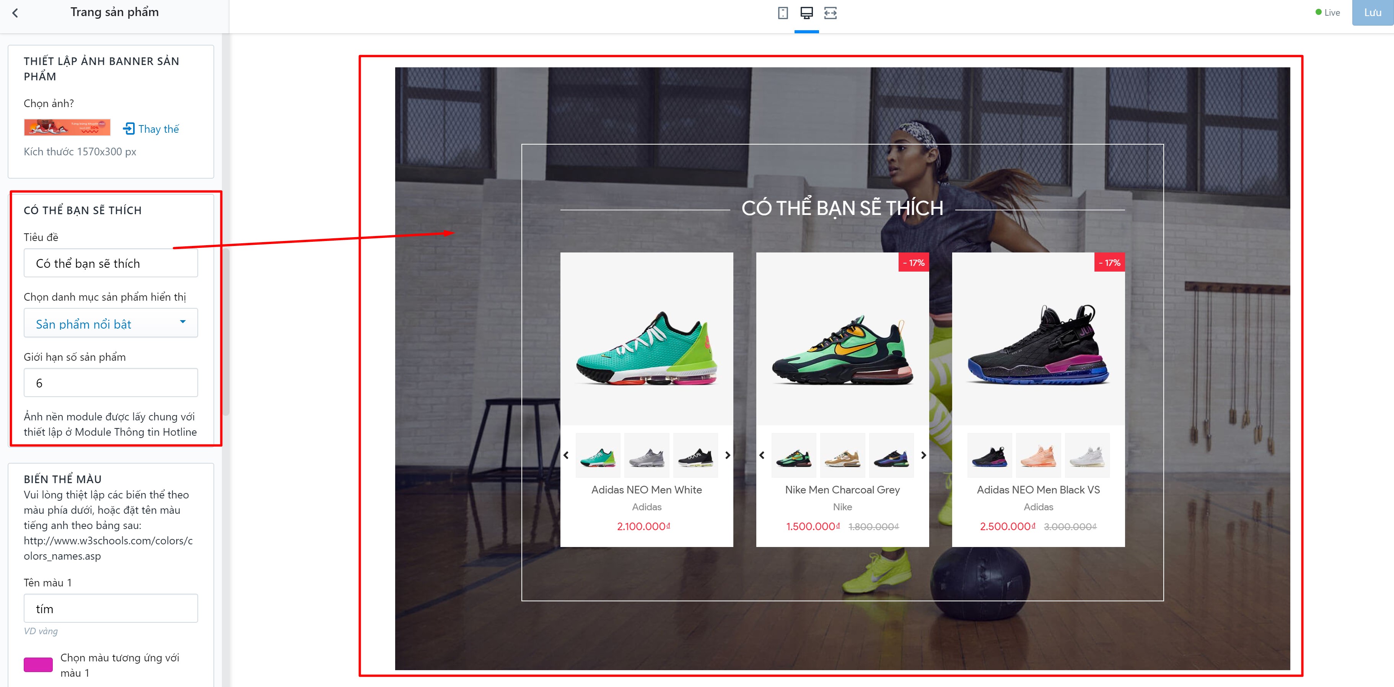Screen dimensions: 1394x687
Task: Click previous arrow on Nike Men Charcoal Grey carousel
Action: (762, 456)
